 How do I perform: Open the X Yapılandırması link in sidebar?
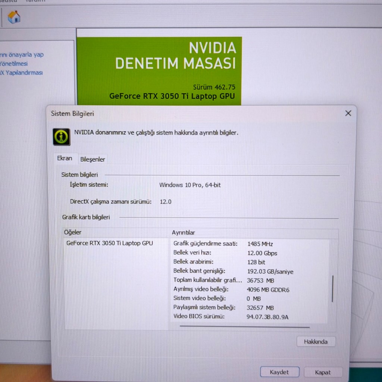pos(21,73)
